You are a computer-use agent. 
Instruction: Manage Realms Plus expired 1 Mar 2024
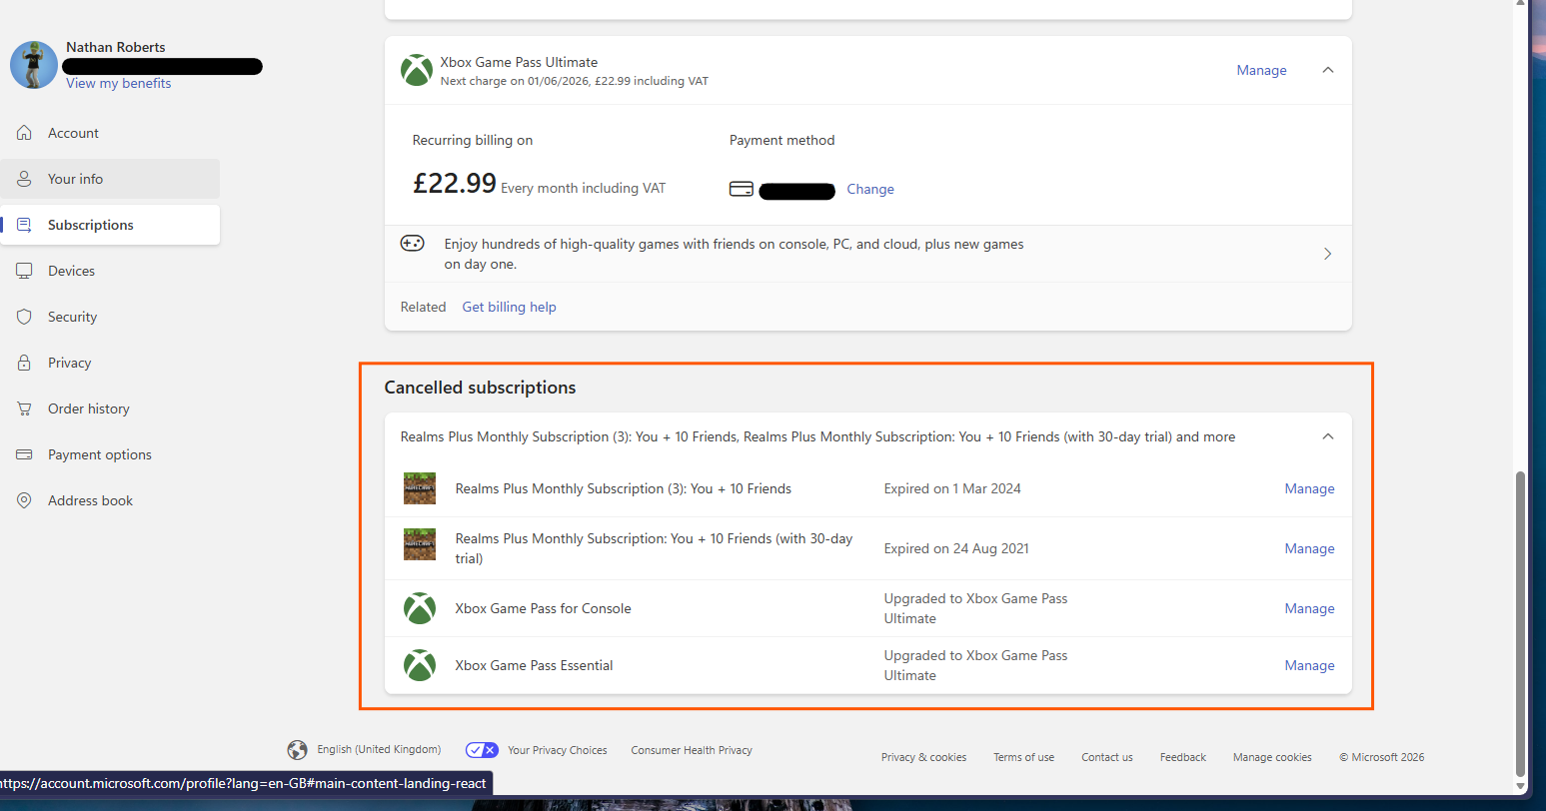point(1309,488)
